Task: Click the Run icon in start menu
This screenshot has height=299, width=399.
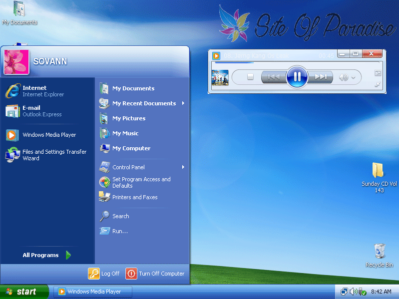Action: pyautogui.click(x=104, y=231)
